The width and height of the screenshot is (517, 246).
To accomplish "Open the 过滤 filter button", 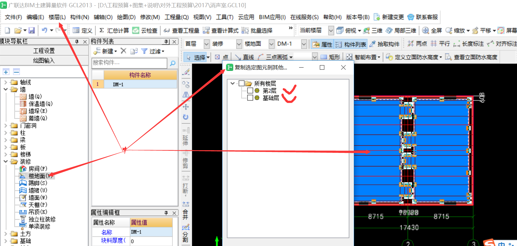I will tap(153, 51).
